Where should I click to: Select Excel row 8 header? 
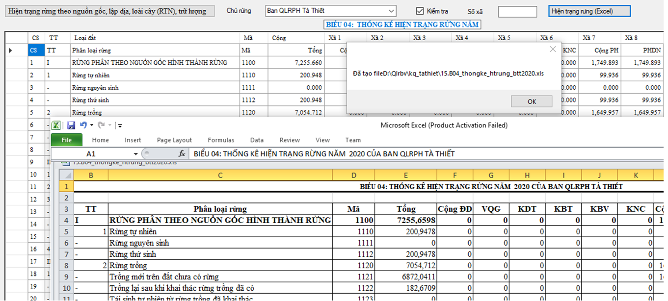[66, 265]
